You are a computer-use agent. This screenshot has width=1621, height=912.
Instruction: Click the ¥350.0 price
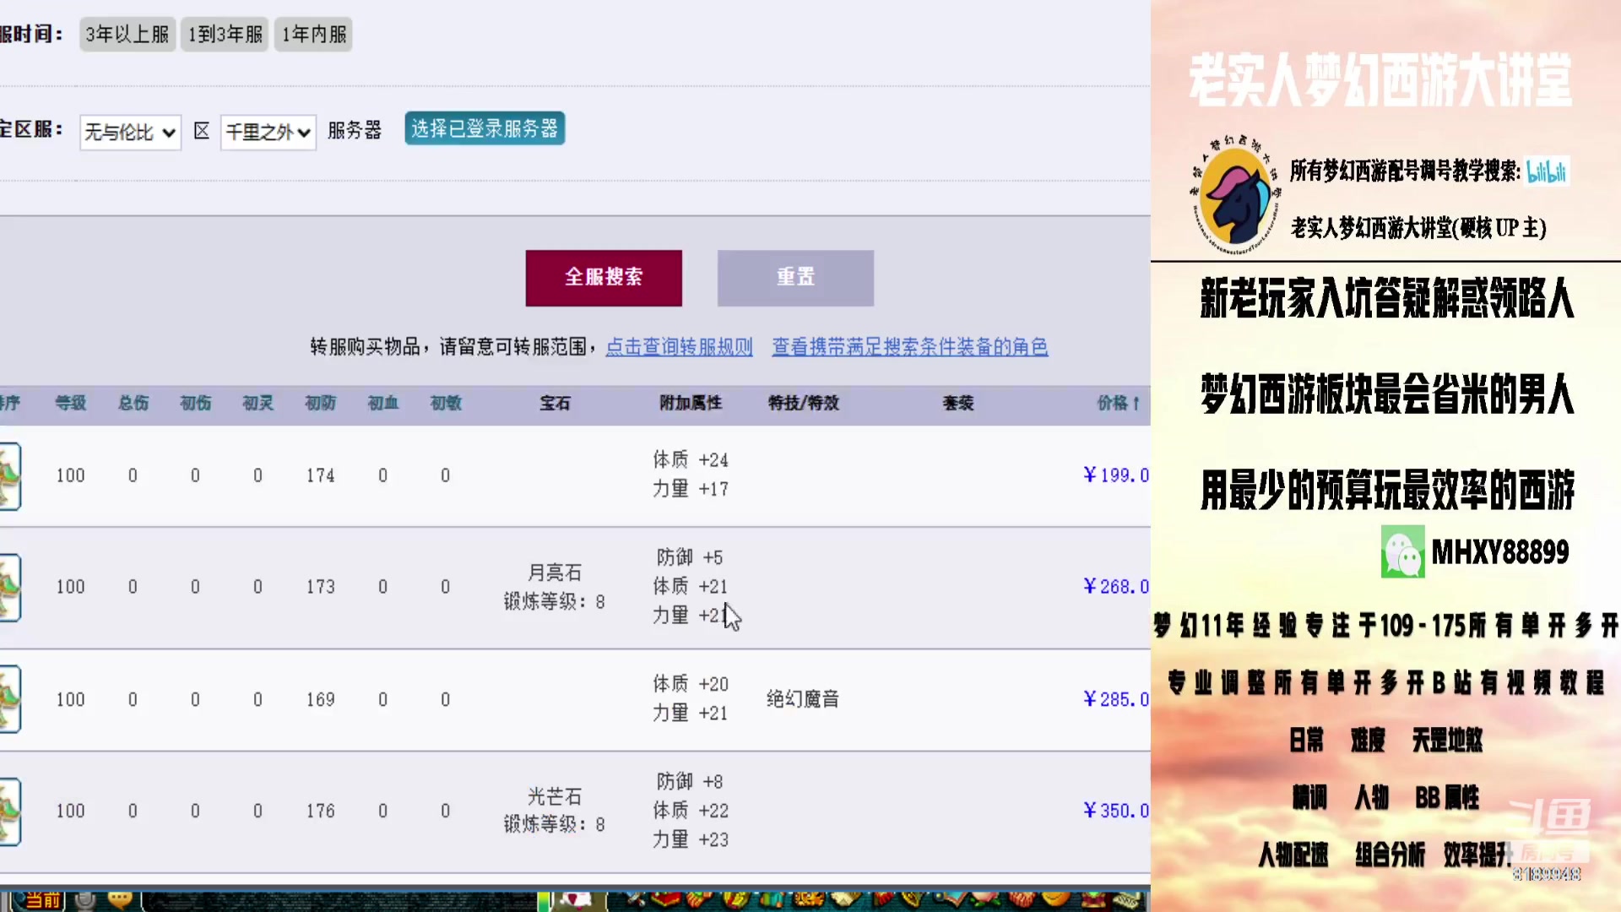1116,811
